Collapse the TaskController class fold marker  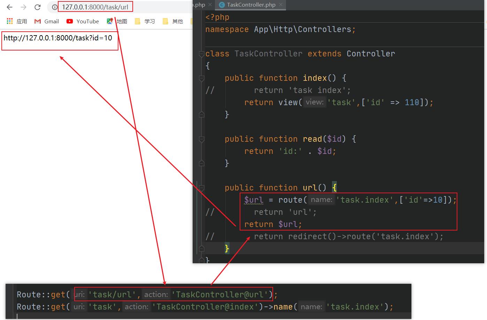coord(201,54)
